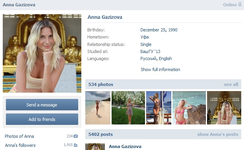
Task: Click БашГУ '13 university link
Action: pos(150,51)
